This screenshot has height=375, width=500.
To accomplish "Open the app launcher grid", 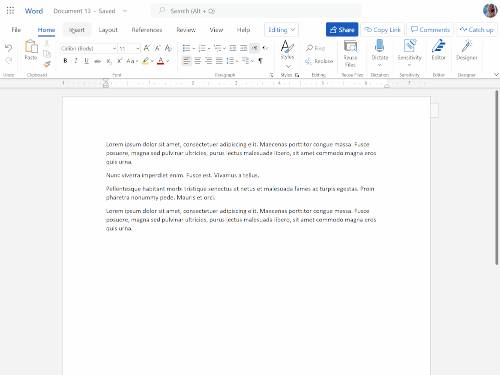I will [x=10, y=10].
